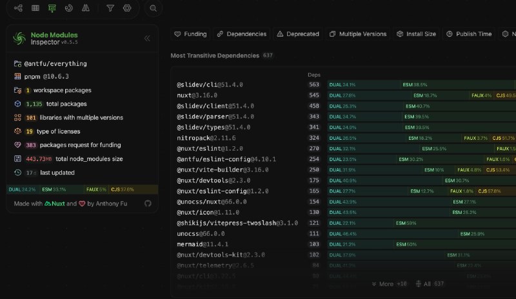Show All 637 dependencies

point(430,284)
